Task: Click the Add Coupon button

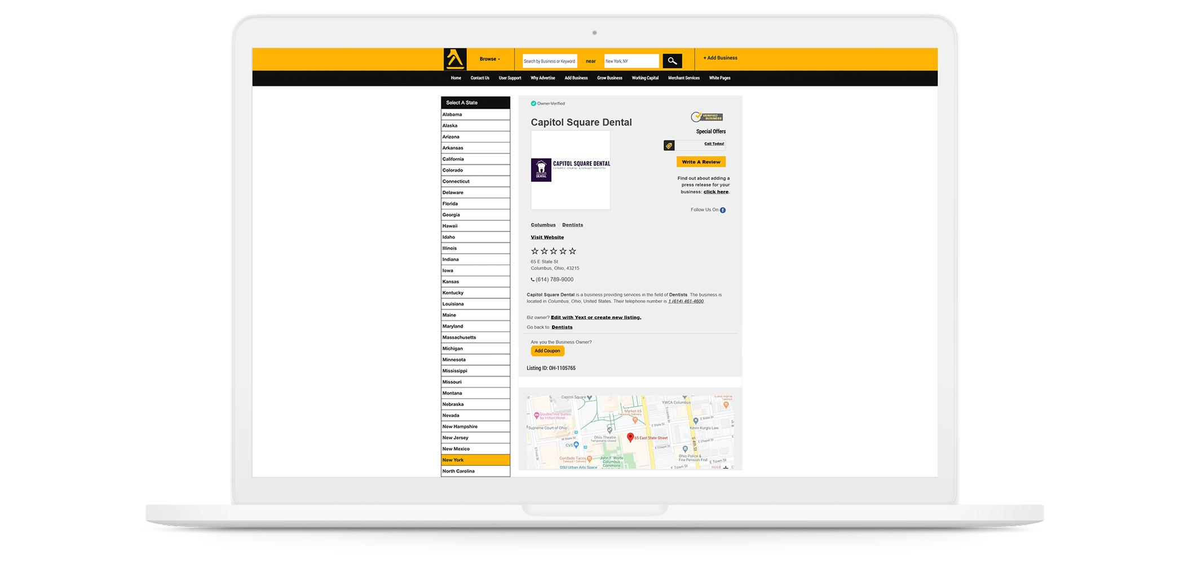Action: click(x=547, y=351)
